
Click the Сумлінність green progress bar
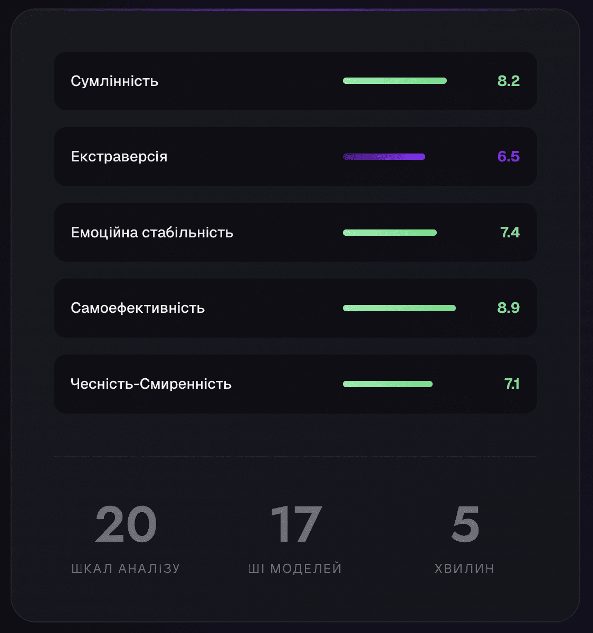click(x=395, y=81)
